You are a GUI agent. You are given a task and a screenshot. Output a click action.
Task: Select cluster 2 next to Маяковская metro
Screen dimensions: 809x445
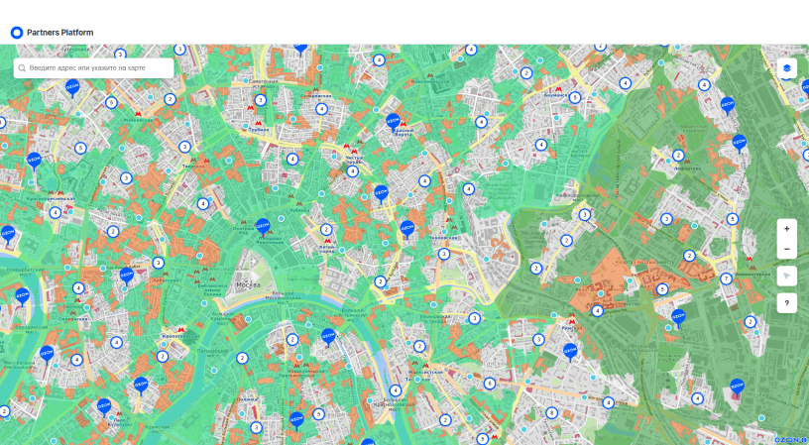pos(170,99)
